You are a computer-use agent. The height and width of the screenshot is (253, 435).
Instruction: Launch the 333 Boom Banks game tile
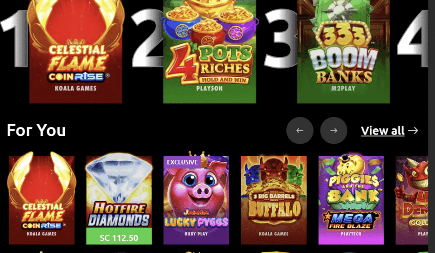point(343,52)
